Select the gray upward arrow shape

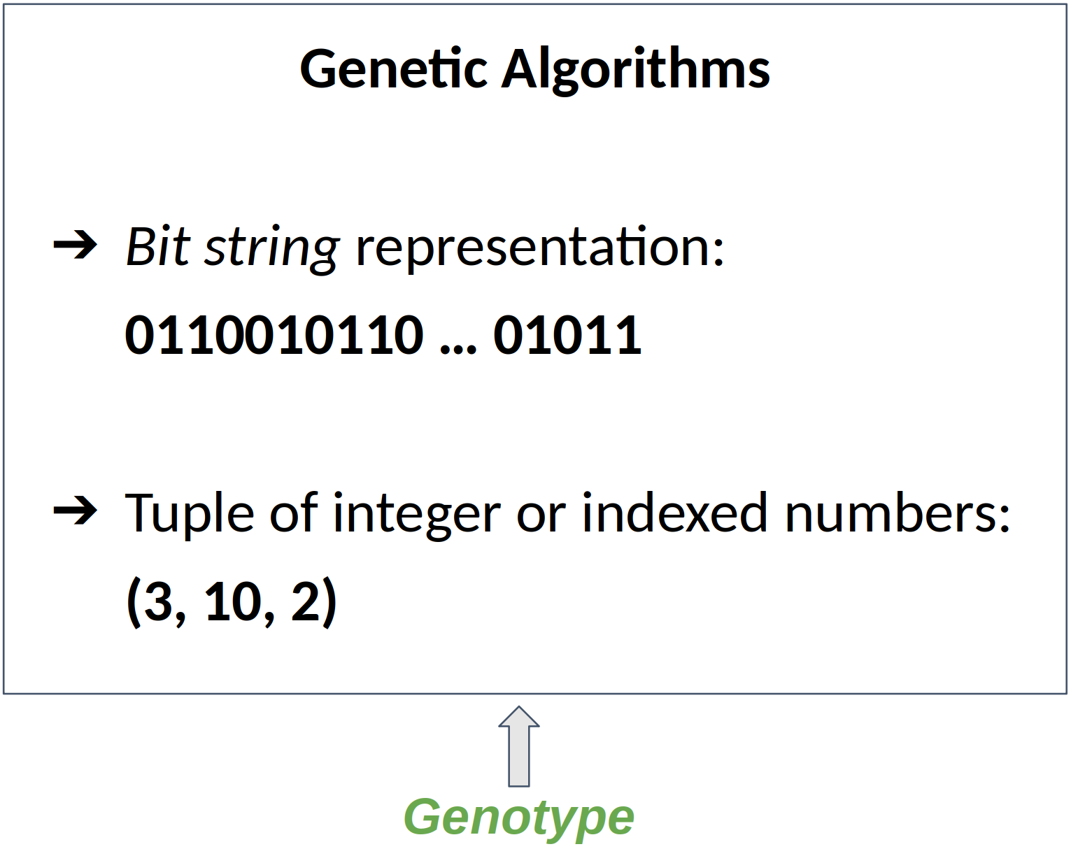pos(519,745)
